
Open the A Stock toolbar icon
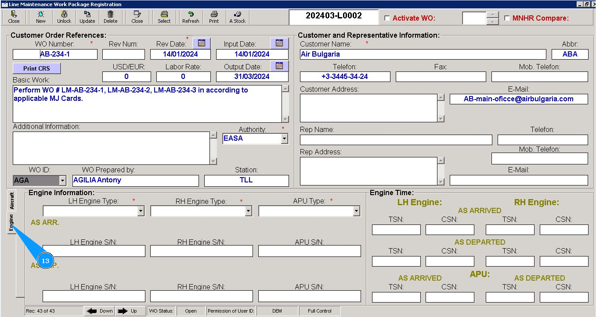238,17
